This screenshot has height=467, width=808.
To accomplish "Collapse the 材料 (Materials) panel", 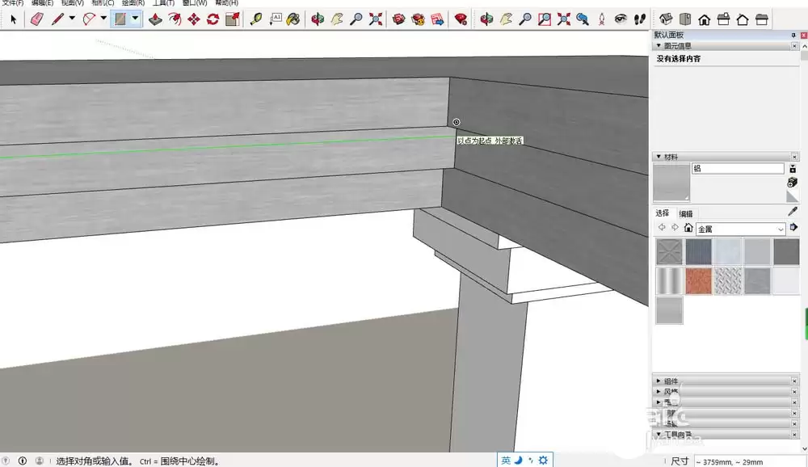I will [659, 156].
